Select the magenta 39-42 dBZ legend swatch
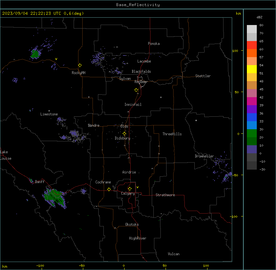Image resolution: width=276 pixels, height=270 pixels. pos(252,101)
